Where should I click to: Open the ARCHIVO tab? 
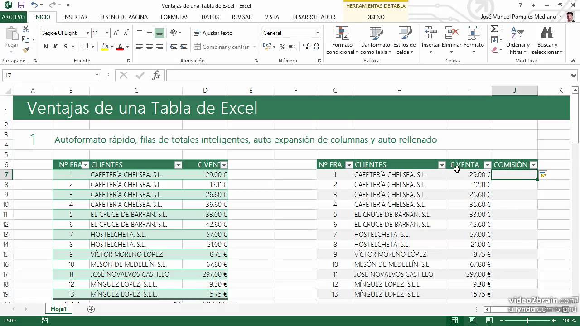[14, 17]
